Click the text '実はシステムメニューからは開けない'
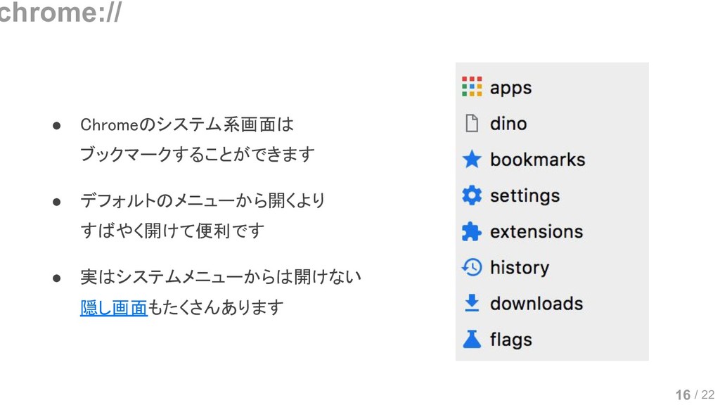The height and width of the screenshot is (405, 720). (221, 277)
